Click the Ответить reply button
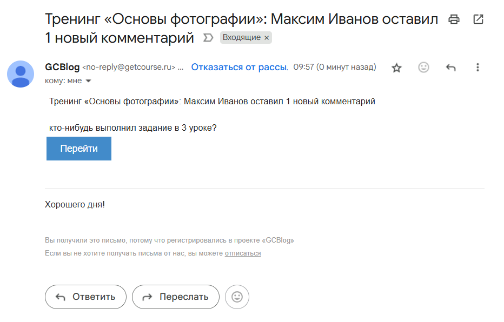The width and height of the screenshot is (504, 322). click(x=85, y=297)
